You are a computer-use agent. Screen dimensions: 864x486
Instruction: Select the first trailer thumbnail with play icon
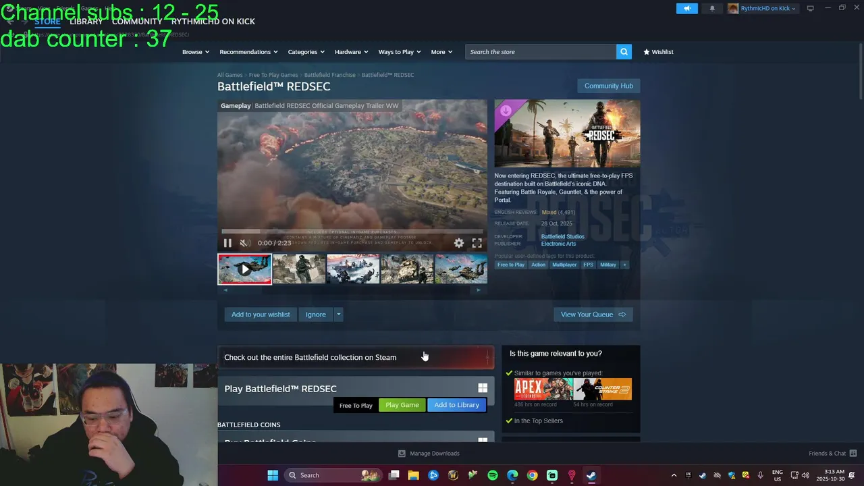(x=244, y=269)
